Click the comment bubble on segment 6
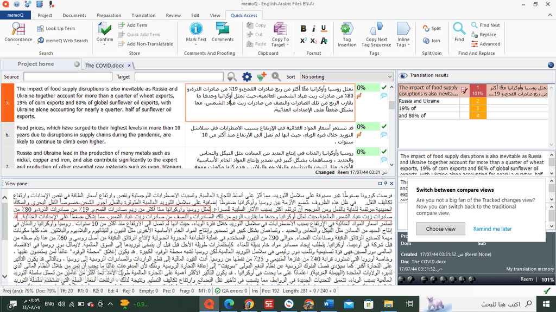Viewport: 556px width, 312px height. click(384, 134)
